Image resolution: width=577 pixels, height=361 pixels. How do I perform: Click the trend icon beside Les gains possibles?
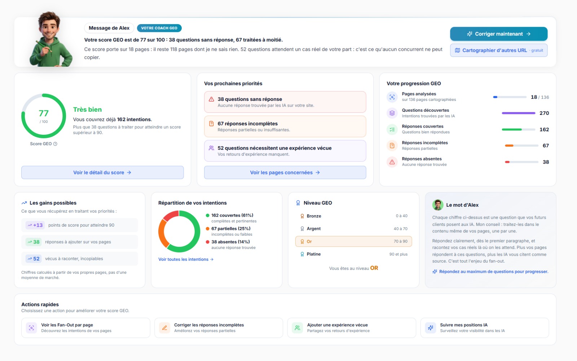pos(24,203)
